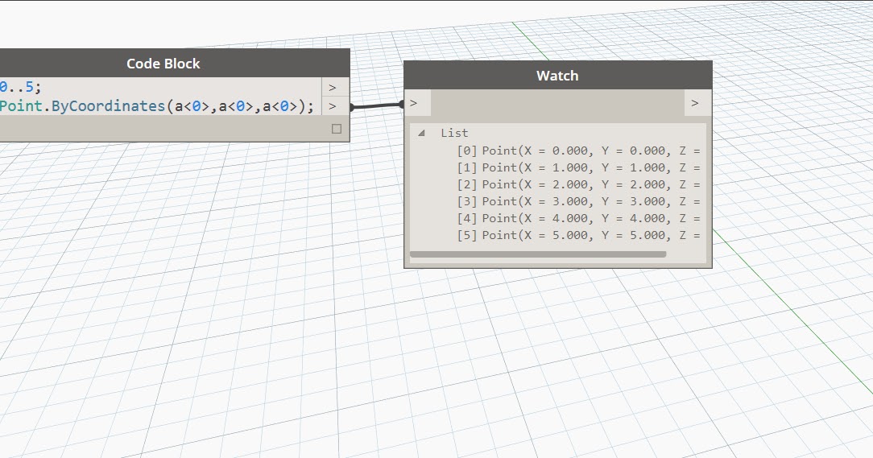Click the Watch node title bar

(x=558, y=76)
